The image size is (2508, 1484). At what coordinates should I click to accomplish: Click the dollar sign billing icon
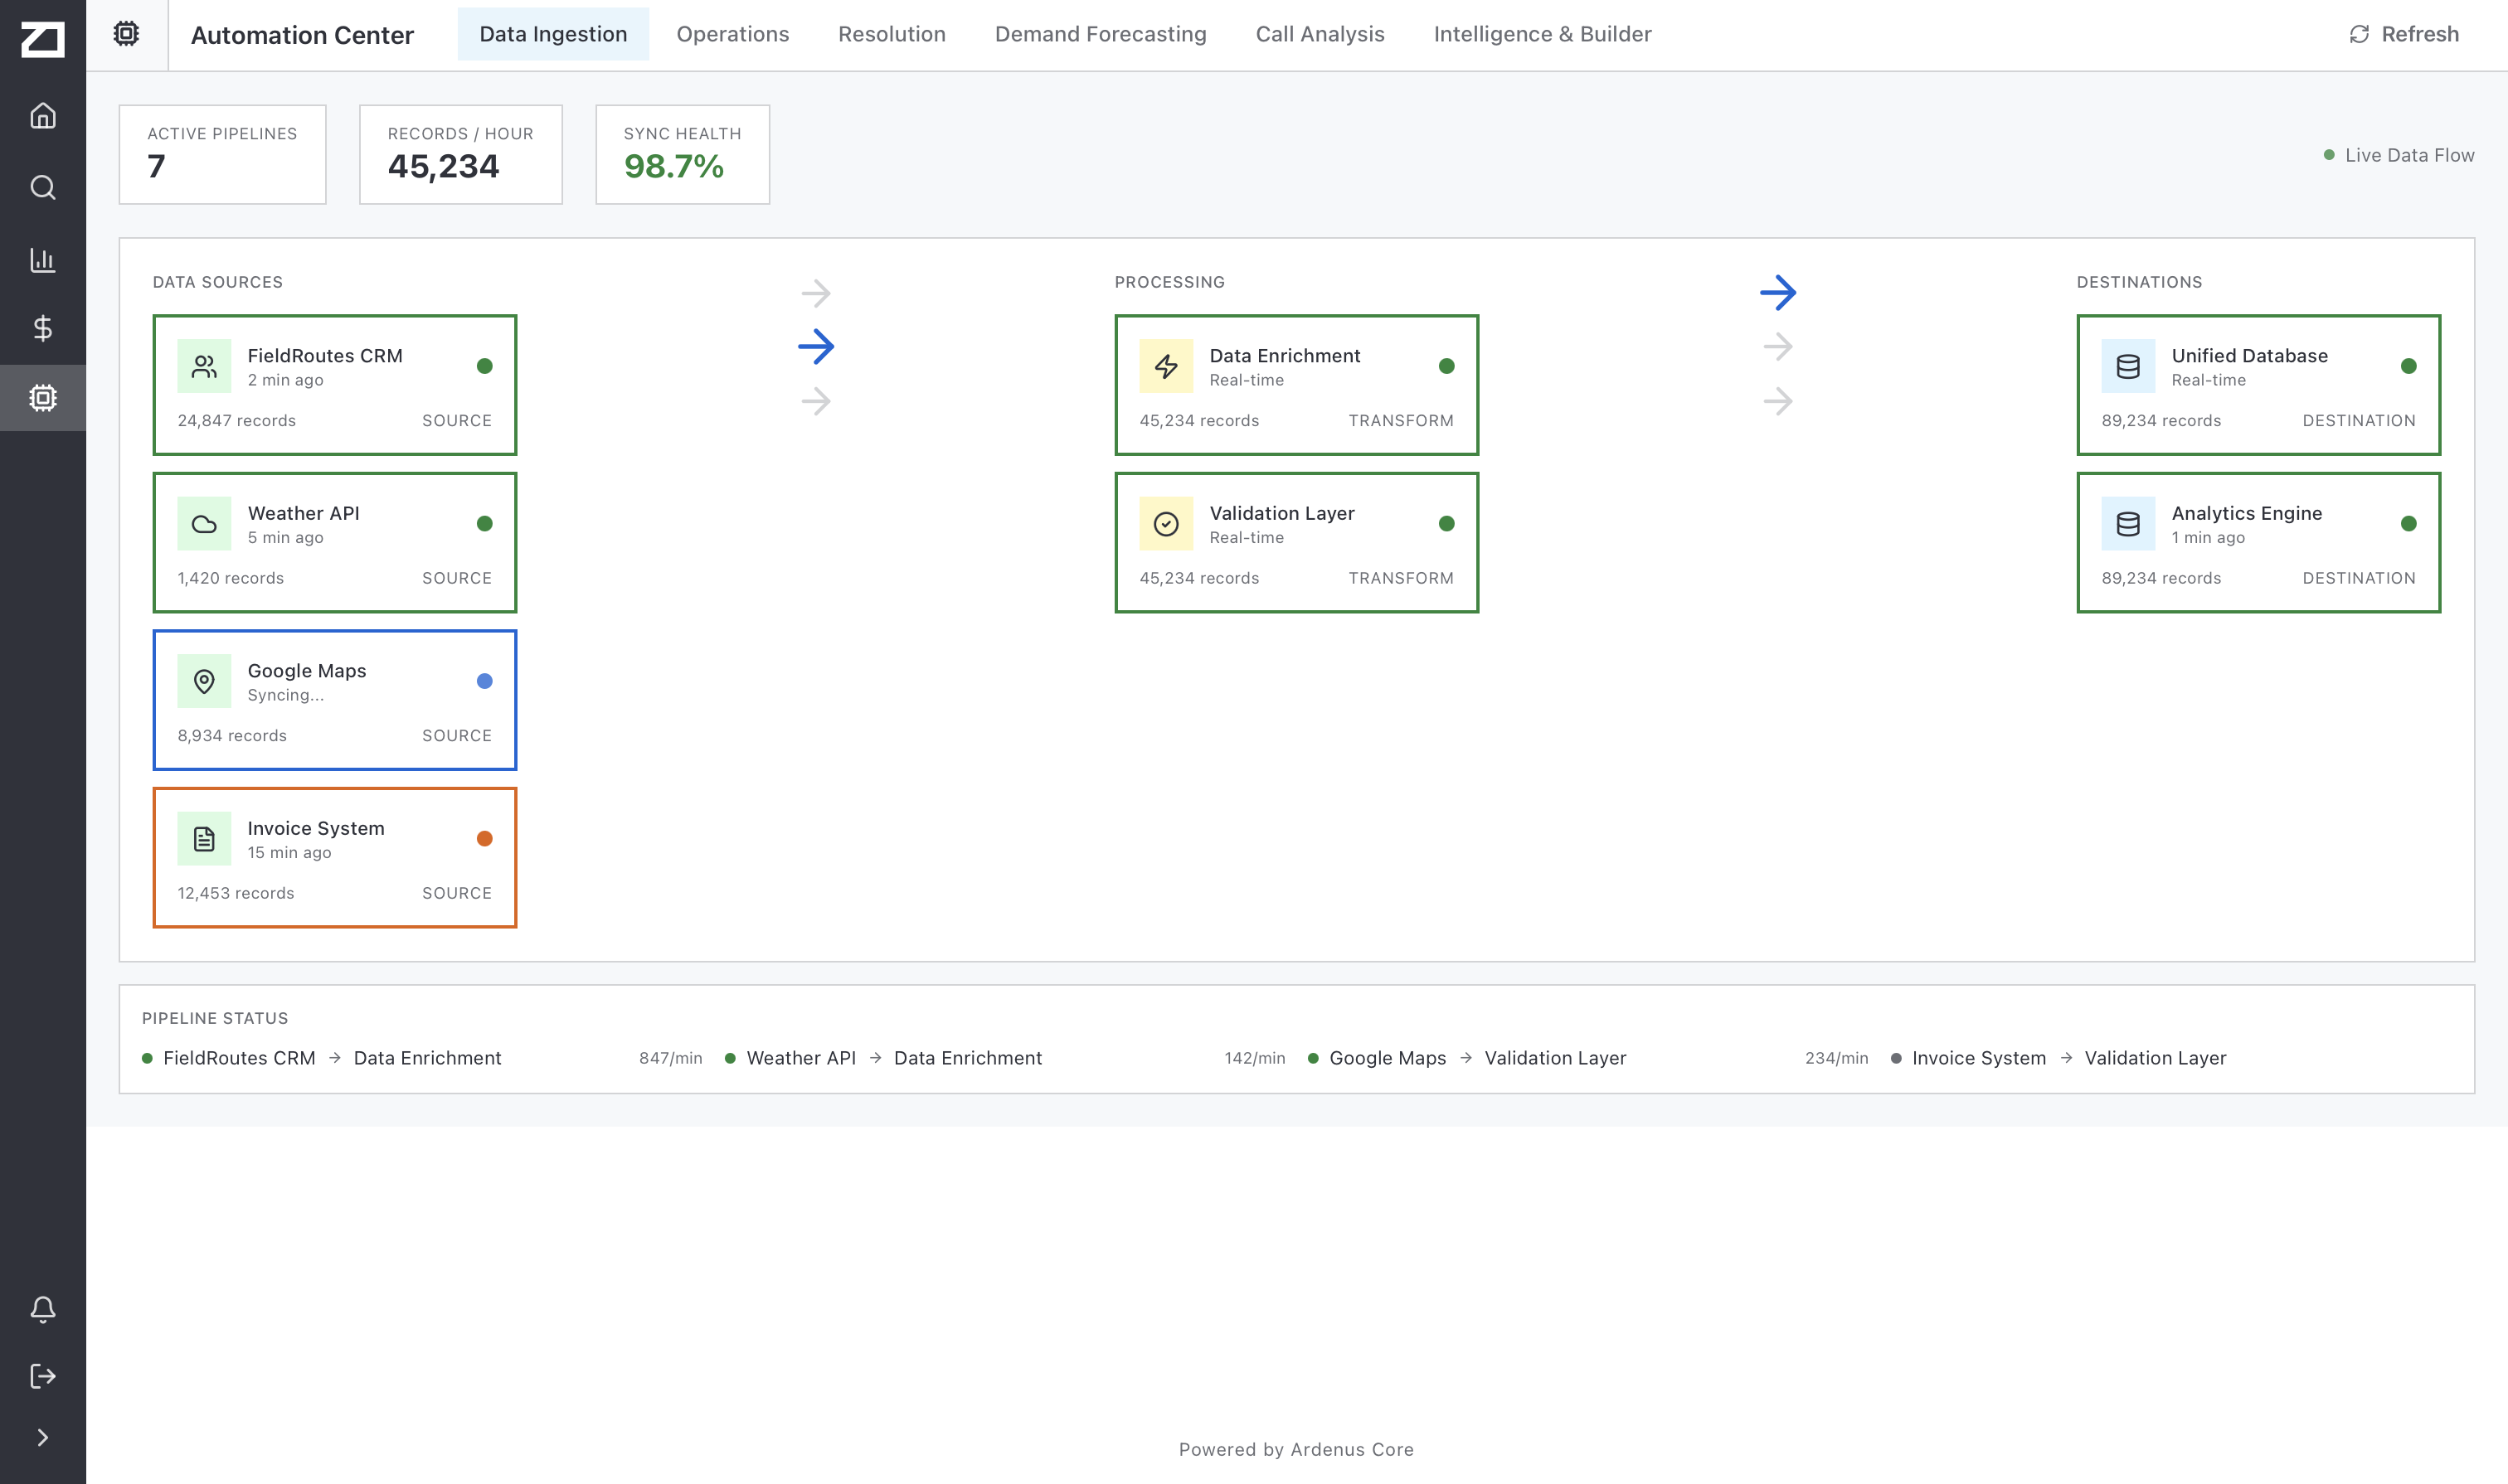pos(42,328)
